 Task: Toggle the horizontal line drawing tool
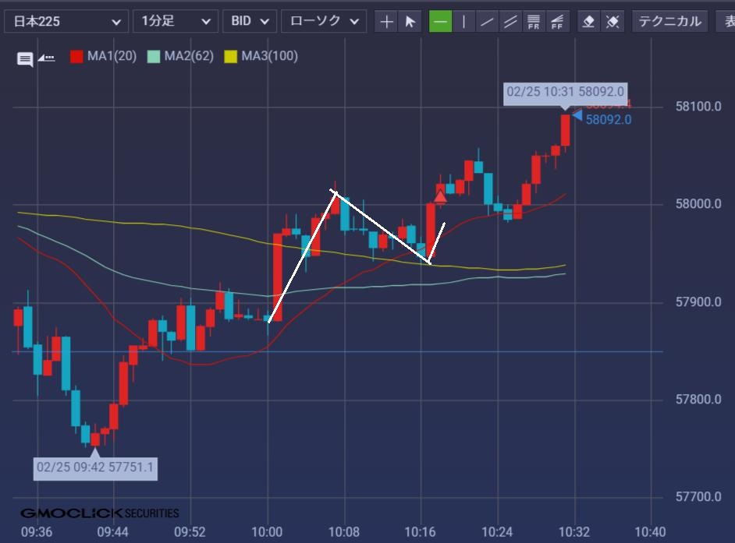(441, 22)
